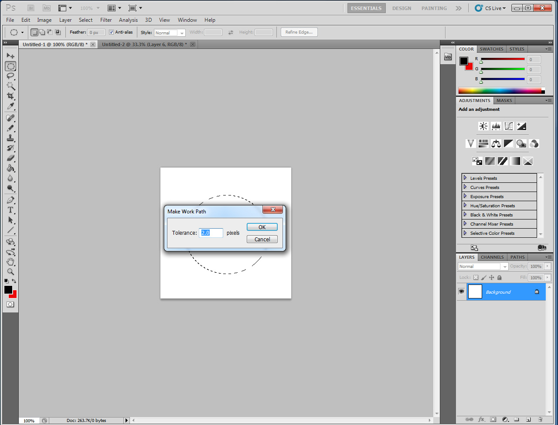The image size is (558, 425).
Task: Click Cancel in Make Work Path dialog
Action: (x=262, y=239)
